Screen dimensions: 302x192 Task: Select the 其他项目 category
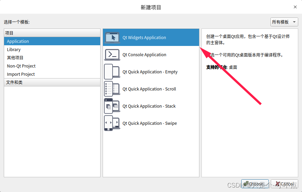coord(52,58)
